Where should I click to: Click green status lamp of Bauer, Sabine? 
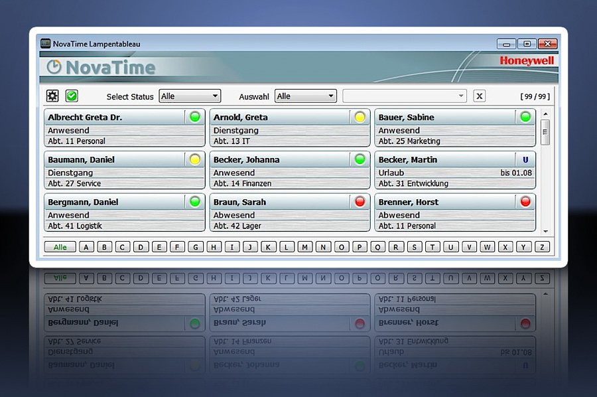coord(525,117)
